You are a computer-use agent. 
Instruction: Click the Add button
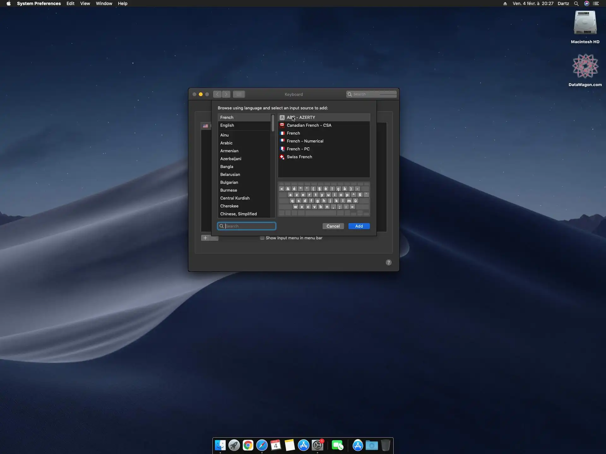tap(359, 226)
